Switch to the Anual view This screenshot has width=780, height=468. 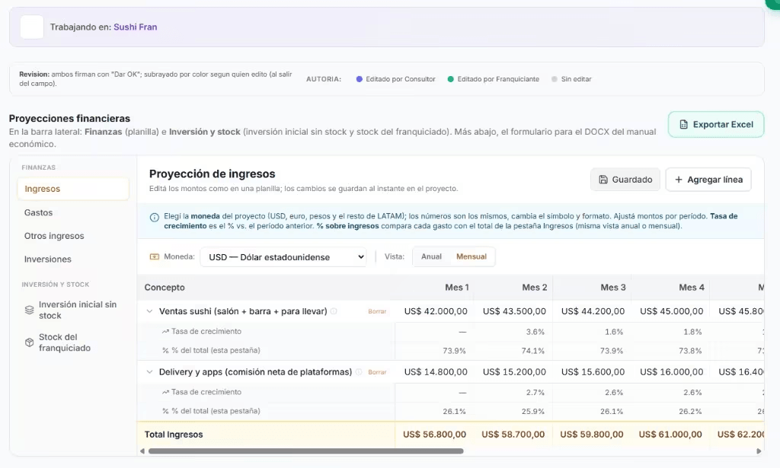pyautogui.click(x=432, y=256)
